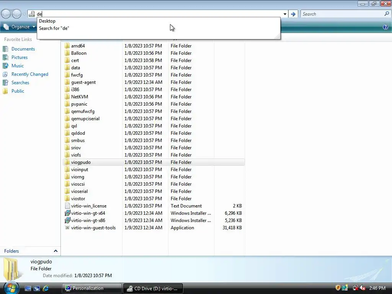The image size is (392, 294).
Task: Select the guest-agent folder icon
Action: tap(67, 82)
